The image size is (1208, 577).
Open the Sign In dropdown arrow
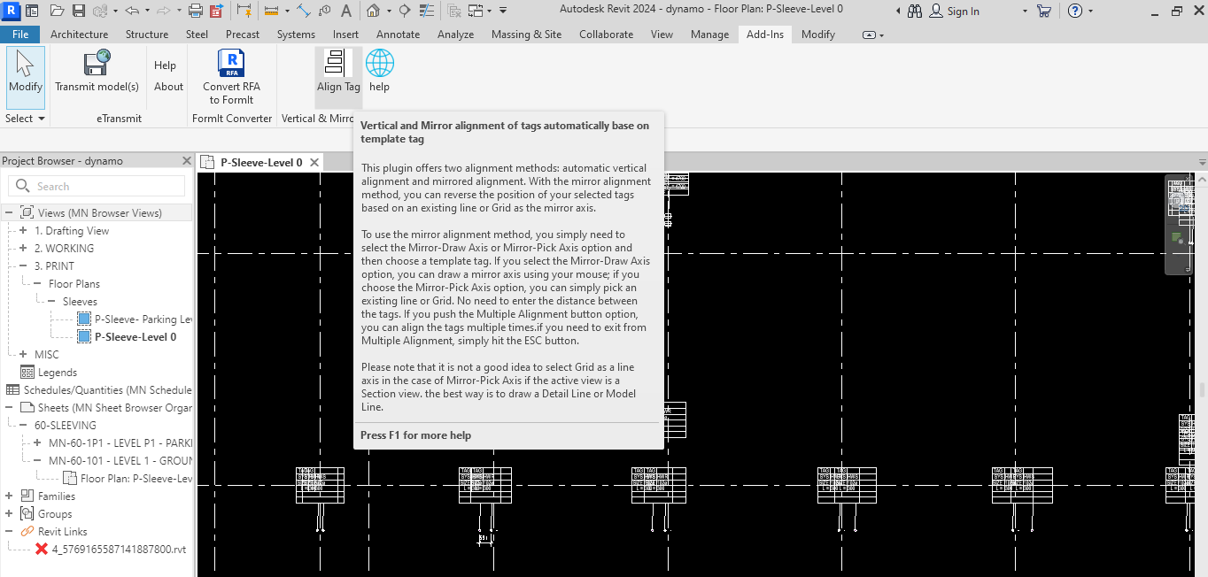tap(1025, 11)
